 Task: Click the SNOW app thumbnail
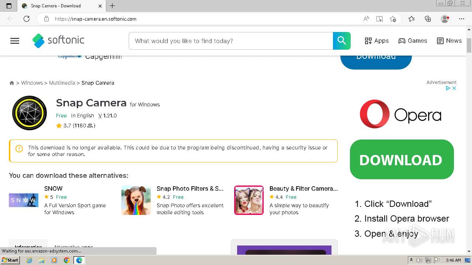tap(24, 200)
